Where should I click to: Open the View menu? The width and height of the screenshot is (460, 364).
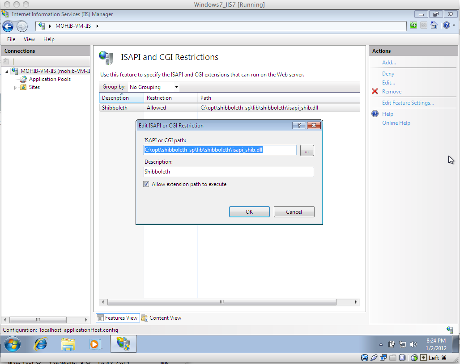[x=29, y=39]
